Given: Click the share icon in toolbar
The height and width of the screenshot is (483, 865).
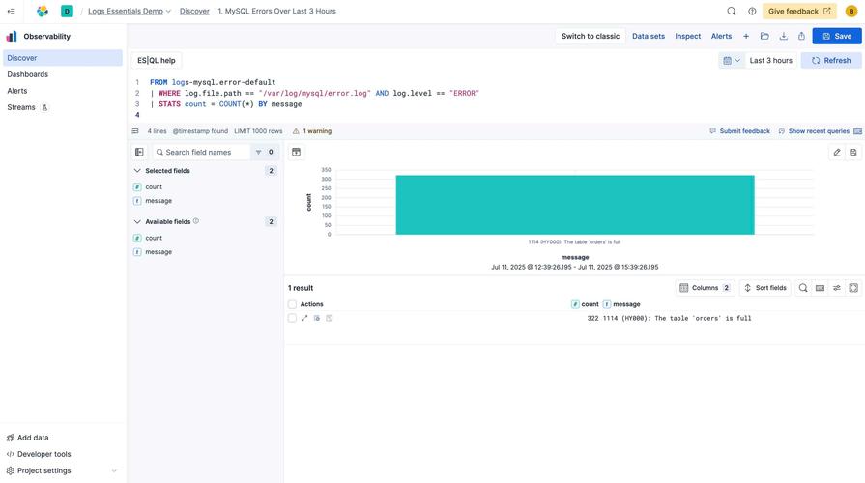Looking at the screenshot, I should click(x=801, y=36).
